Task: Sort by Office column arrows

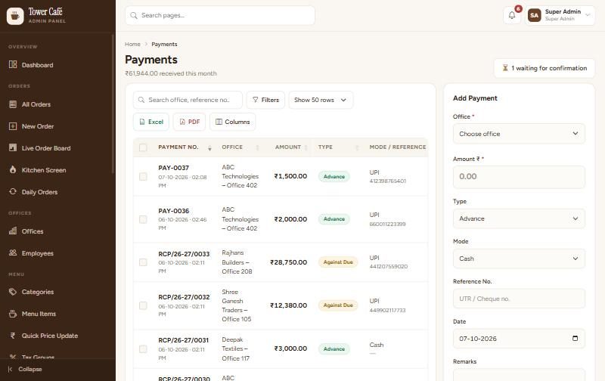Action: click(257, 147)
